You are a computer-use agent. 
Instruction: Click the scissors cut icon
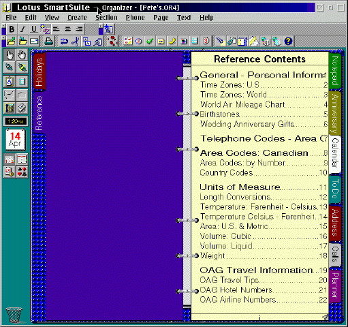click(x=76, y=42)
